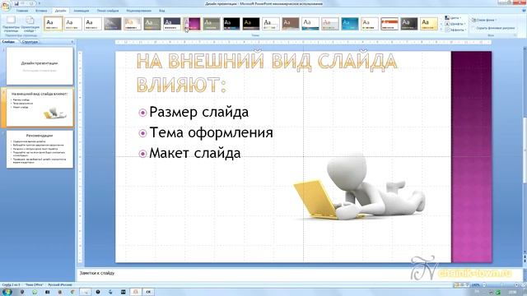This screenshot has height=296, width=527.
Task: Switch to the Вставка ribbon tab
Action: pos(41,11)
